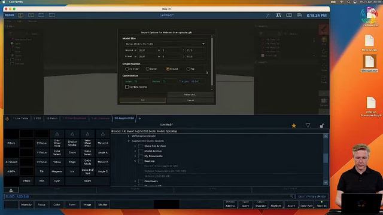Click the Highlight softkey
This screenshot has width=383, height=215.
[276, 204]
